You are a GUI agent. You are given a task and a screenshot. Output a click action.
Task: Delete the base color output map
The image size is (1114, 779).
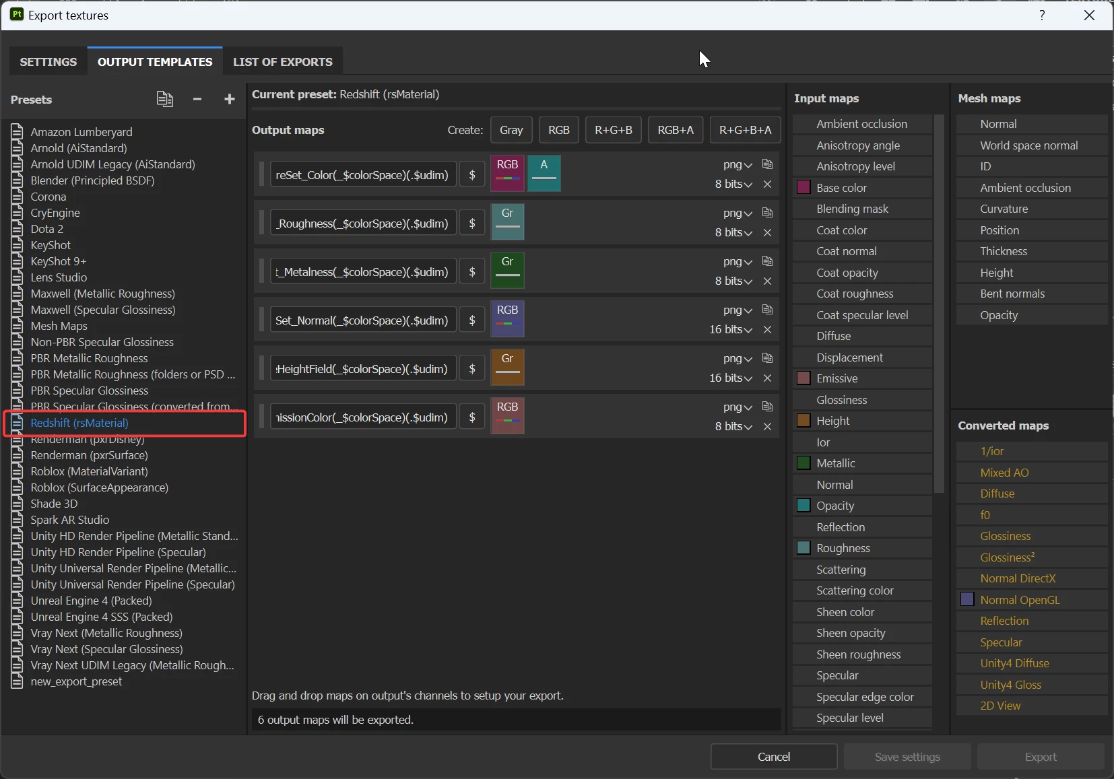click(767, 184)
